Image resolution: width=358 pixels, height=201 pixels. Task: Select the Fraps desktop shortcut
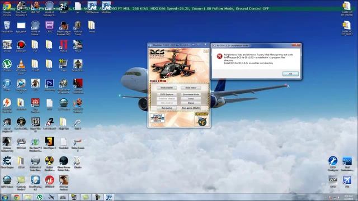(64, 66)
